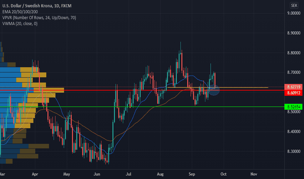Click the Sep label on time axis
Image resolution: width=304 pixels, height=179 pixels.
pos(192,174)
